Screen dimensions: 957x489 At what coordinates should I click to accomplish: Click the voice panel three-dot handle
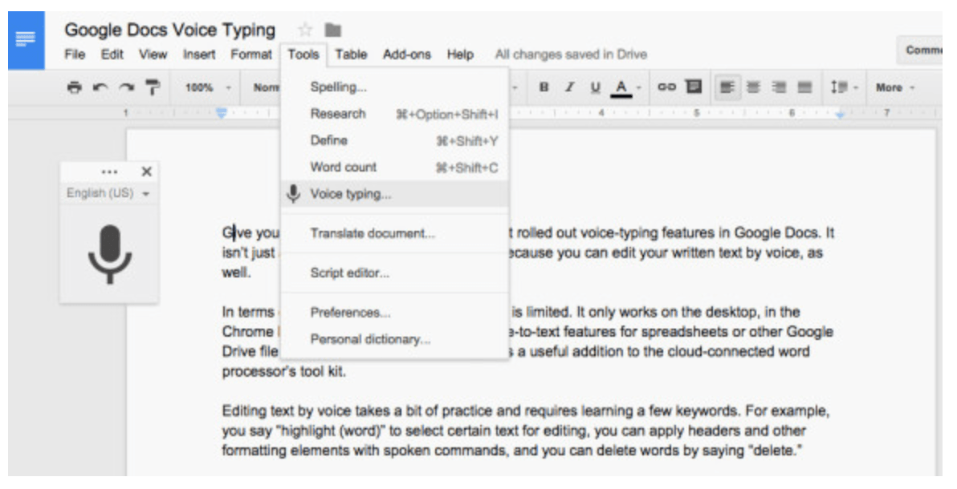coord(110,172)
